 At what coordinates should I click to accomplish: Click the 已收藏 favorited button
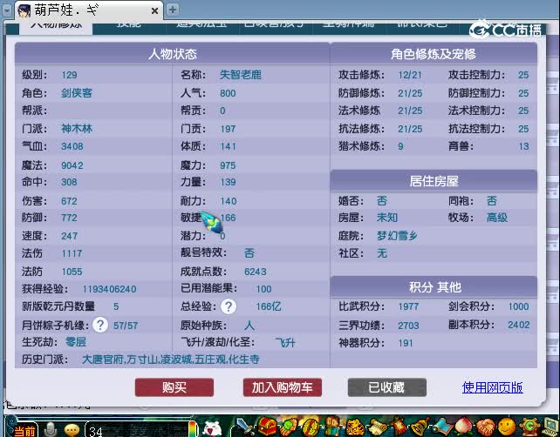(x=386, y=387)
